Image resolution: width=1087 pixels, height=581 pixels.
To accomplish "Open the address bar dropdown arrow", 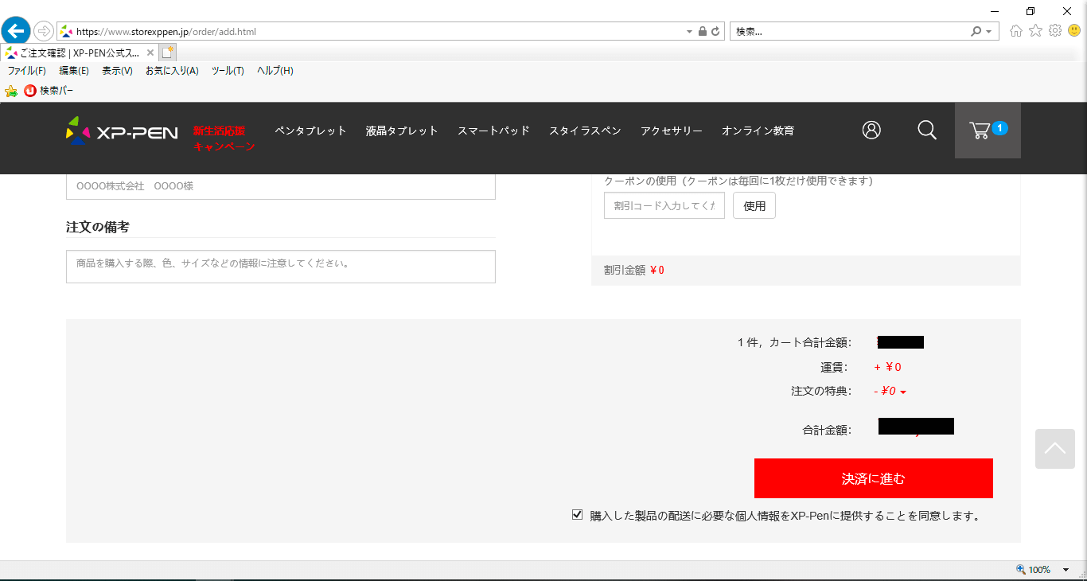I will [689, 32].
